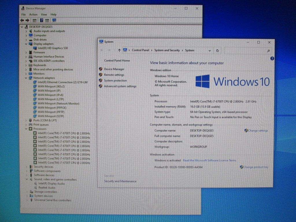This screenshot has width=296, height=222.
Task: Select the Realtek Audio device icon
Action: click(36, 188)
